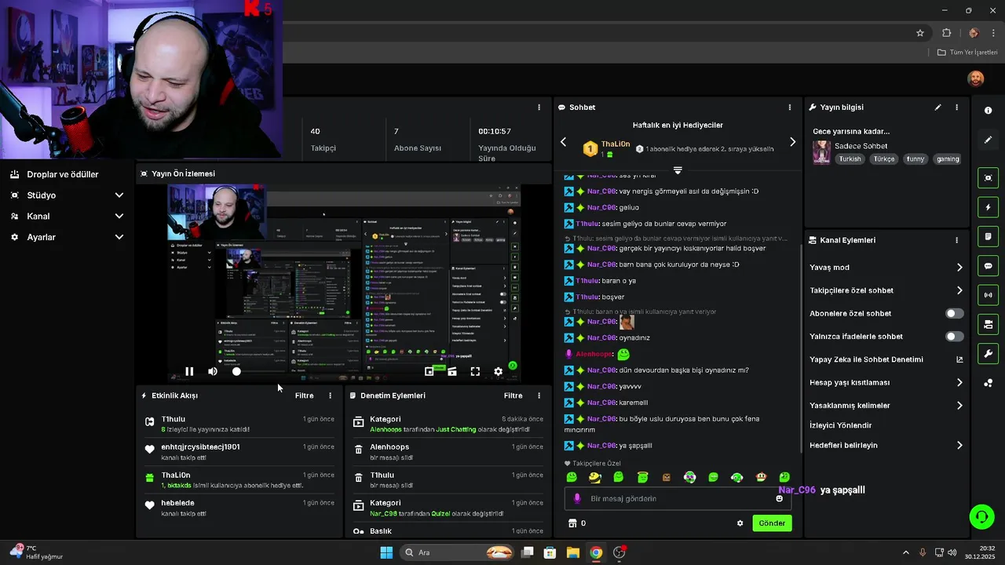The image size is (1005, 565).
Task: Switch preview player to theater mode
Action: click(x=452, y=371)
